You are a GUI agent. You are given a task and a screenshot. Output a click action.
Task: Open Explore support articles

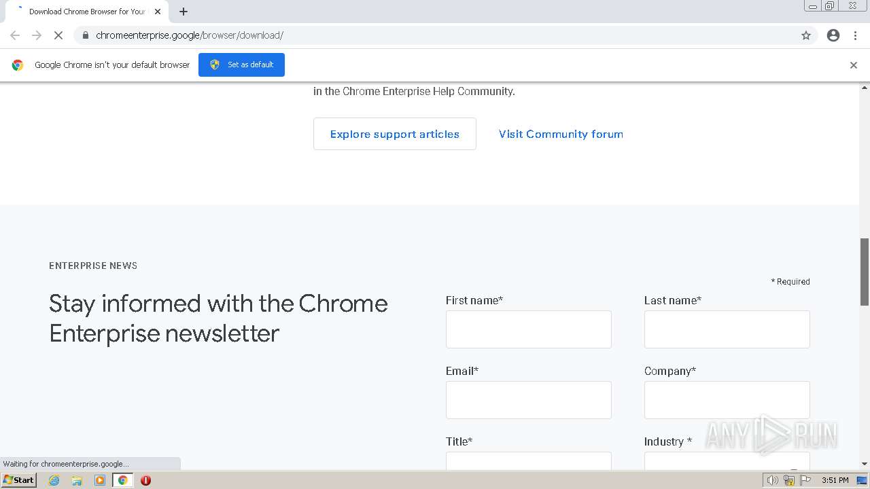coord(395,134)
